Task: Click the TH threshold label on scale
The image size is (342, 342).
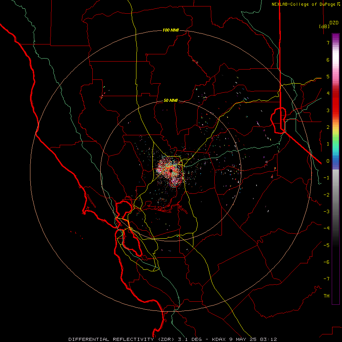Action: click(326, 296)
